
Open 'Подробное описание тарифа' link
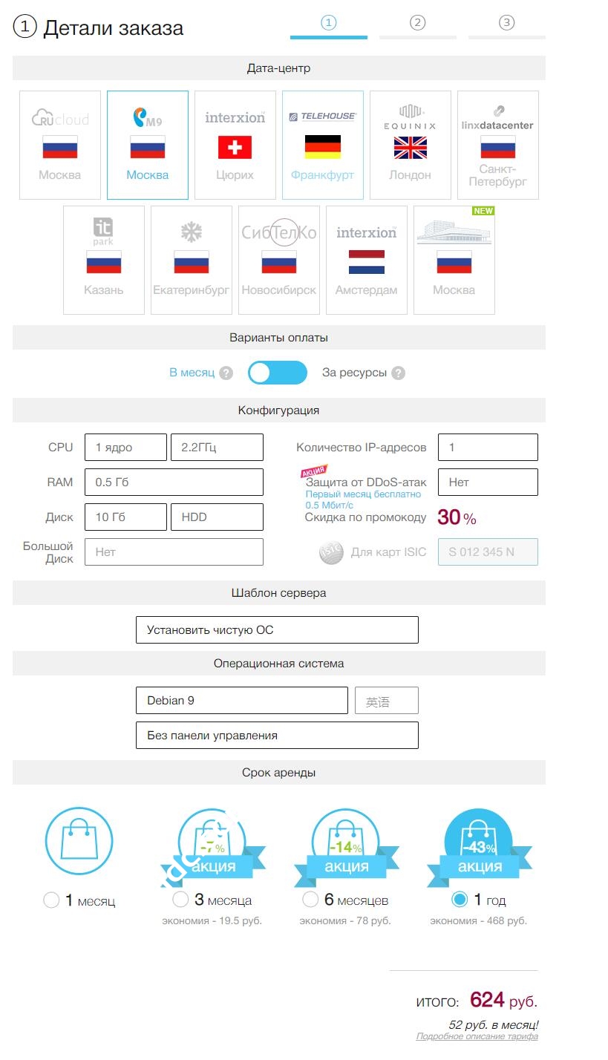pyautogui.click(x=477, y=1036)
